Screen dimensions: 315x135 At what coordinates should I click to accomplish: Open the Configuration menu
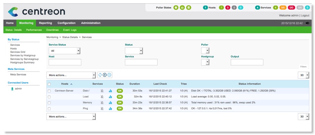[x=67, y=23]
